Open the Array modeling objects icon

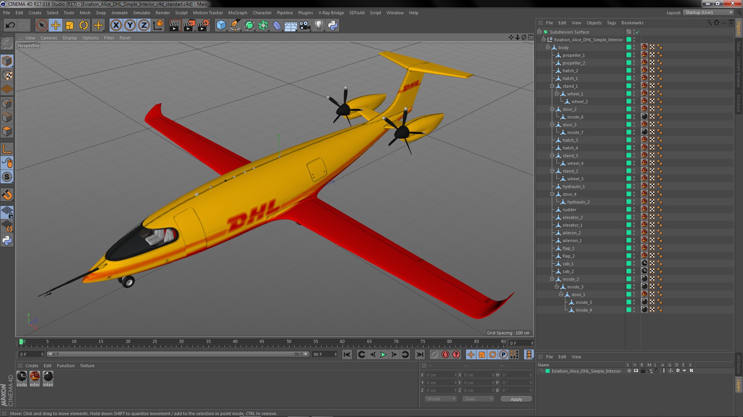click(263, 25)
